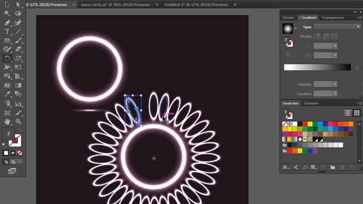Select the Rotate tool

pyautogui.click(x=7, y=58)
